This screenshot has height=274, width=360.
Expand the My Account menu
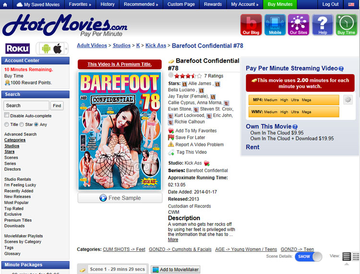(244, 4)
